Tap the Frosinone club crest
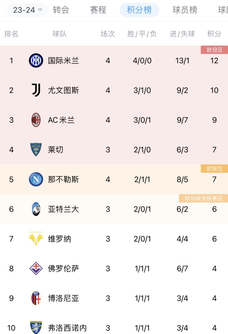228x334 pixels. coord(36,328)
